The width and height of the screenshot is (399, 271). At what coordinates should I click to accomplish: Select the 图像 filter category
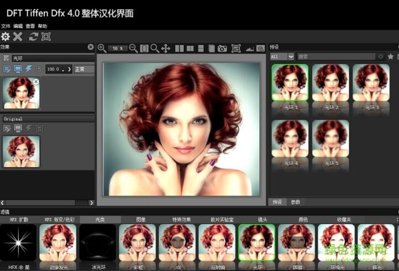click(x=140, y=220)
